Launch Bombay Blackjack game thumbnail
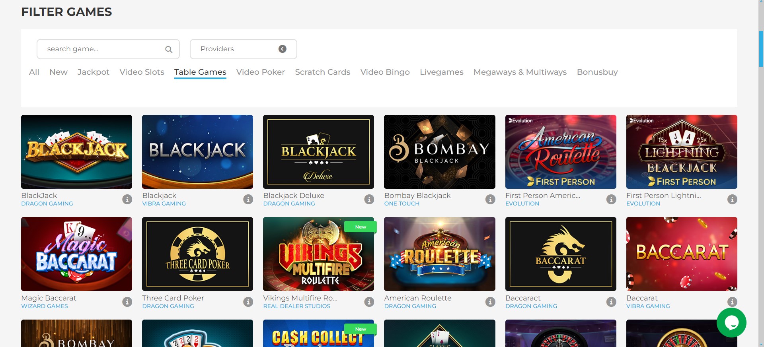This screenshot has width=764, height=347. click(440, 152)
